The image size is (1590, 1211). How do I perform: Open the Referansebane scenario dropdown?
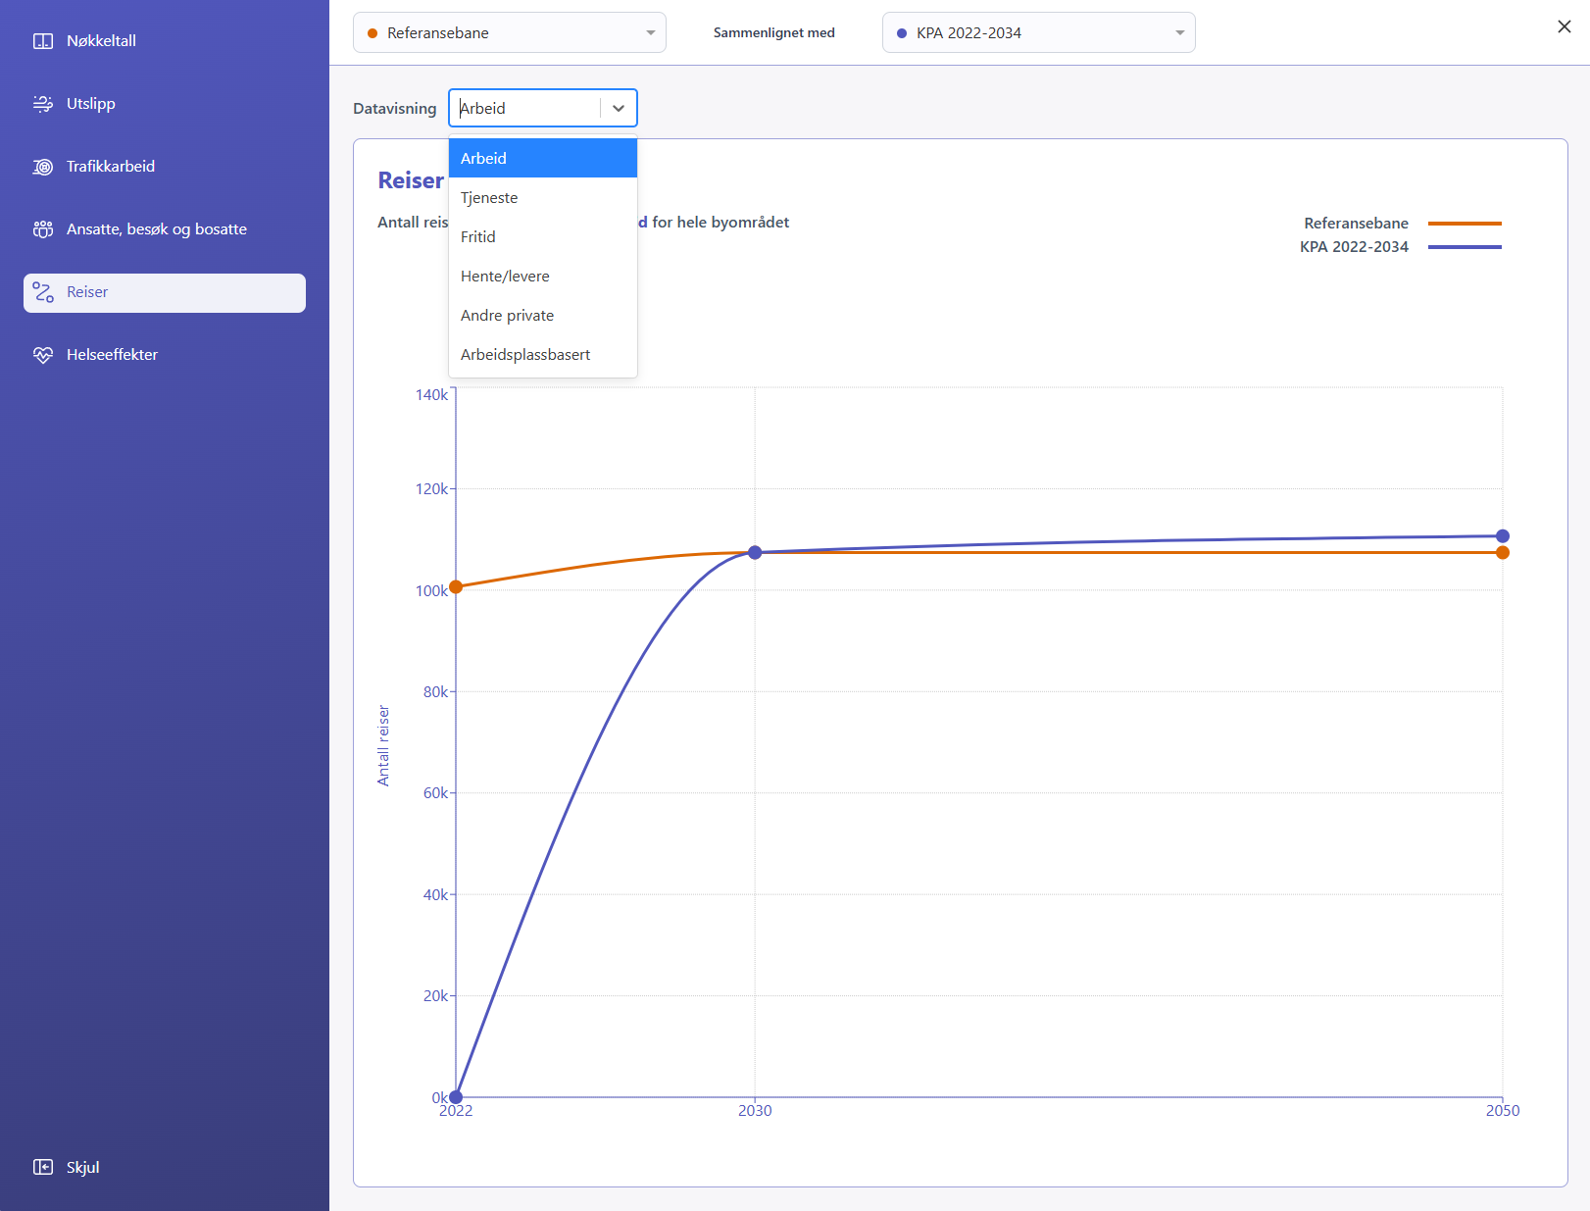click(510, 32)
